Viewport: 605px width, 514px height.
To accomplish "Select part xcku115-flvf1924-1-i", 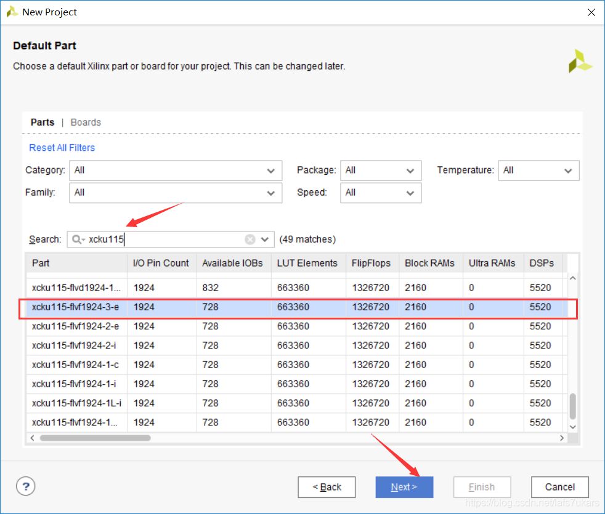I will [x=297, y=385].
